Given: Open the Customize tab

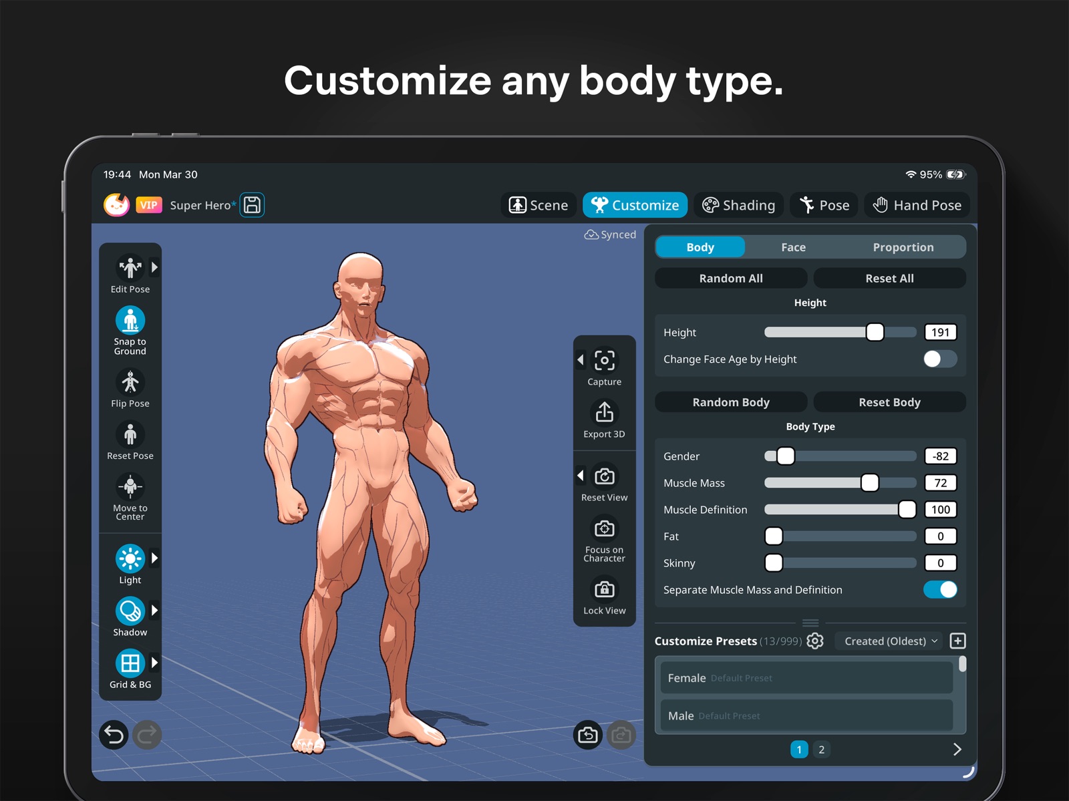Looking at the screenshot, I should (x=635, y=205).
